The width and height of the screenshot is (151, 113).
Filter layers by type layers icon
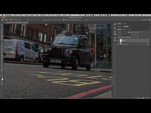click(x=133, y=32)
